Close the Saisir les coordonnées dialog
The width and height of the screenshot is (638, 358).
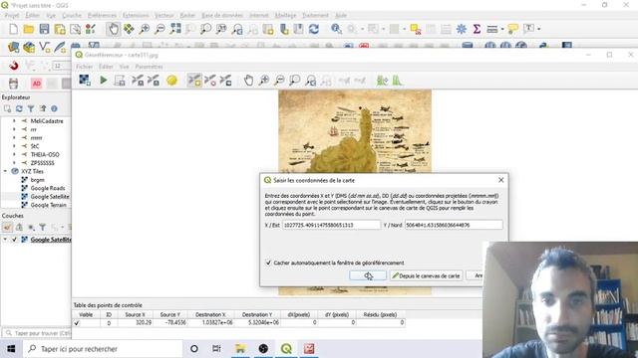pos(500,180)
